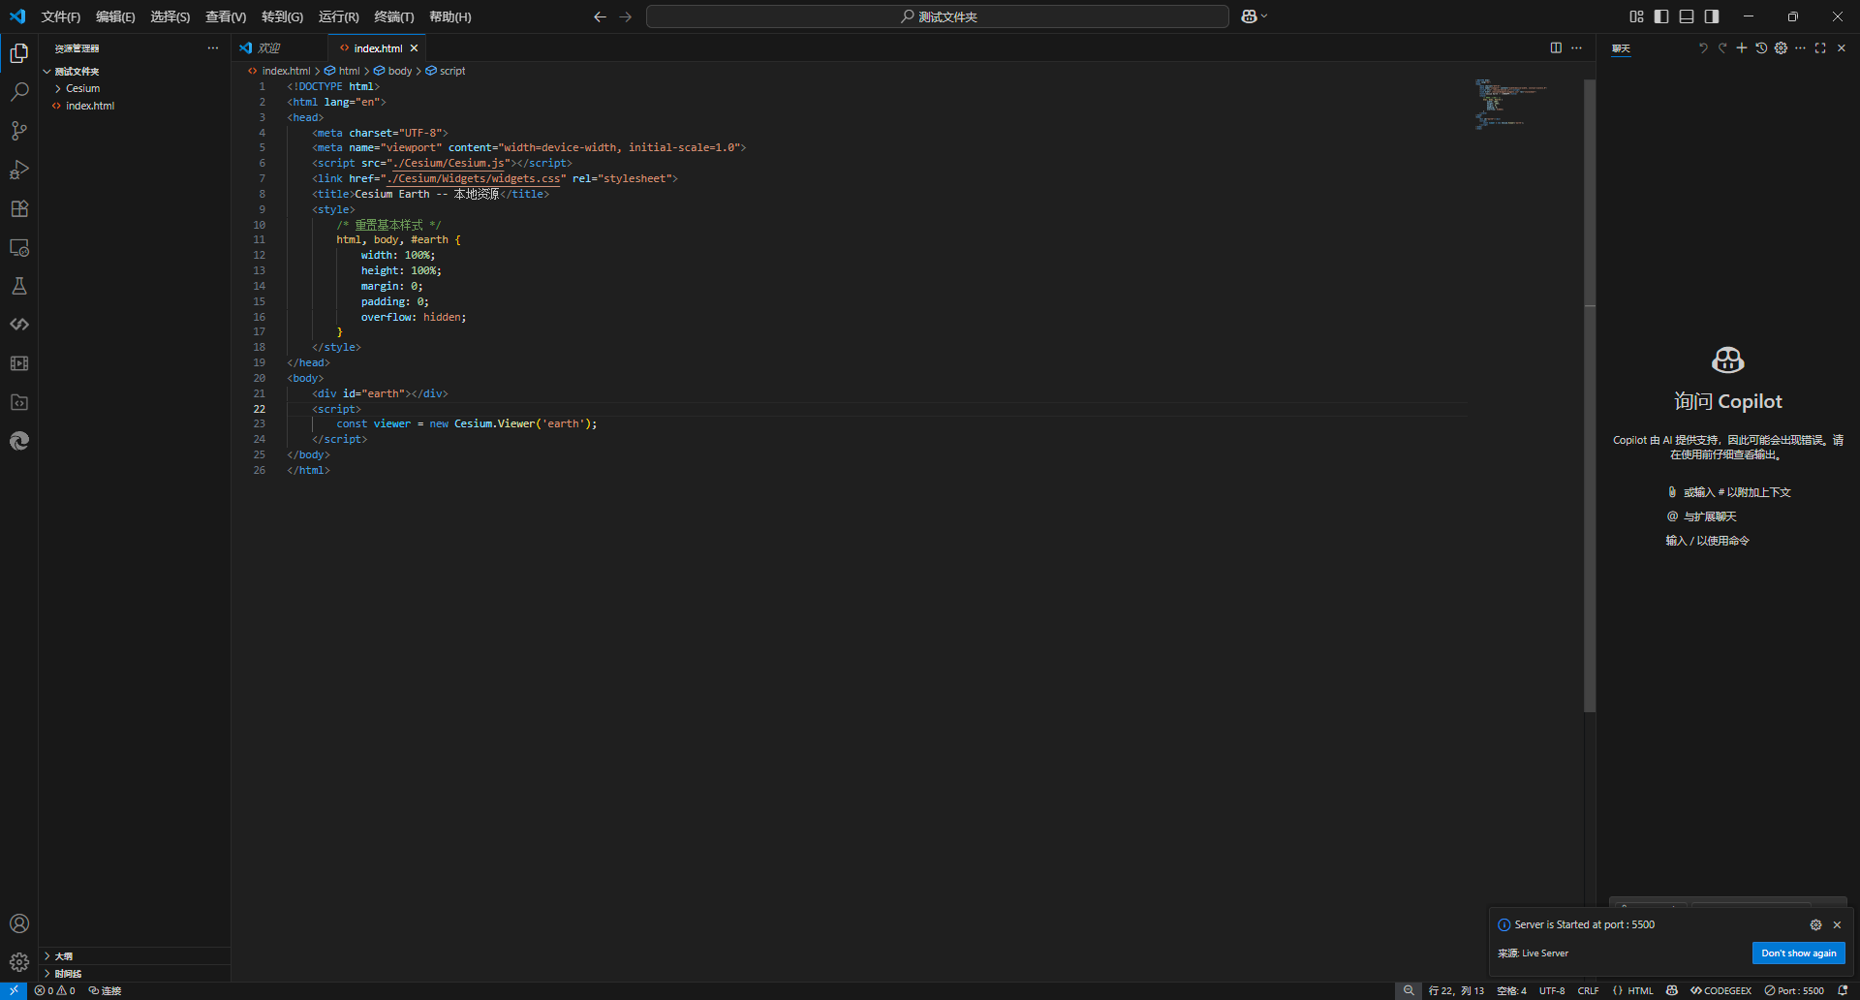Open the Search view in activity bar
1860x1000 pixels.
[x=19, y=92]
